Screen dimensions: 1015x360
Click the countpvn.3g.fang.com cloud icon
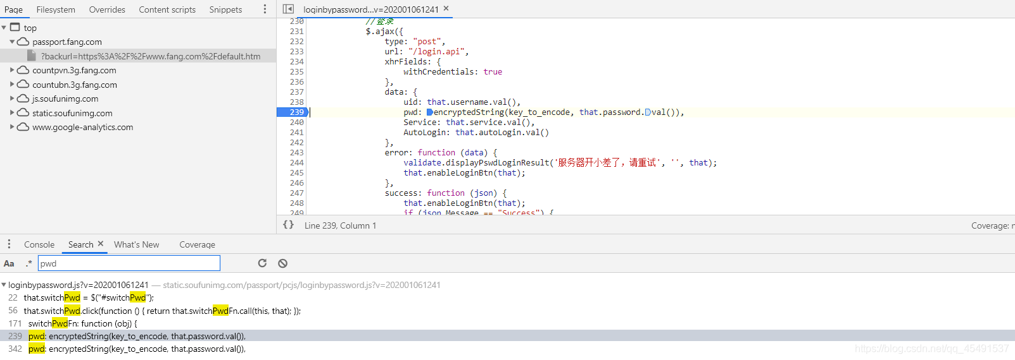click(x=23, y=70)
